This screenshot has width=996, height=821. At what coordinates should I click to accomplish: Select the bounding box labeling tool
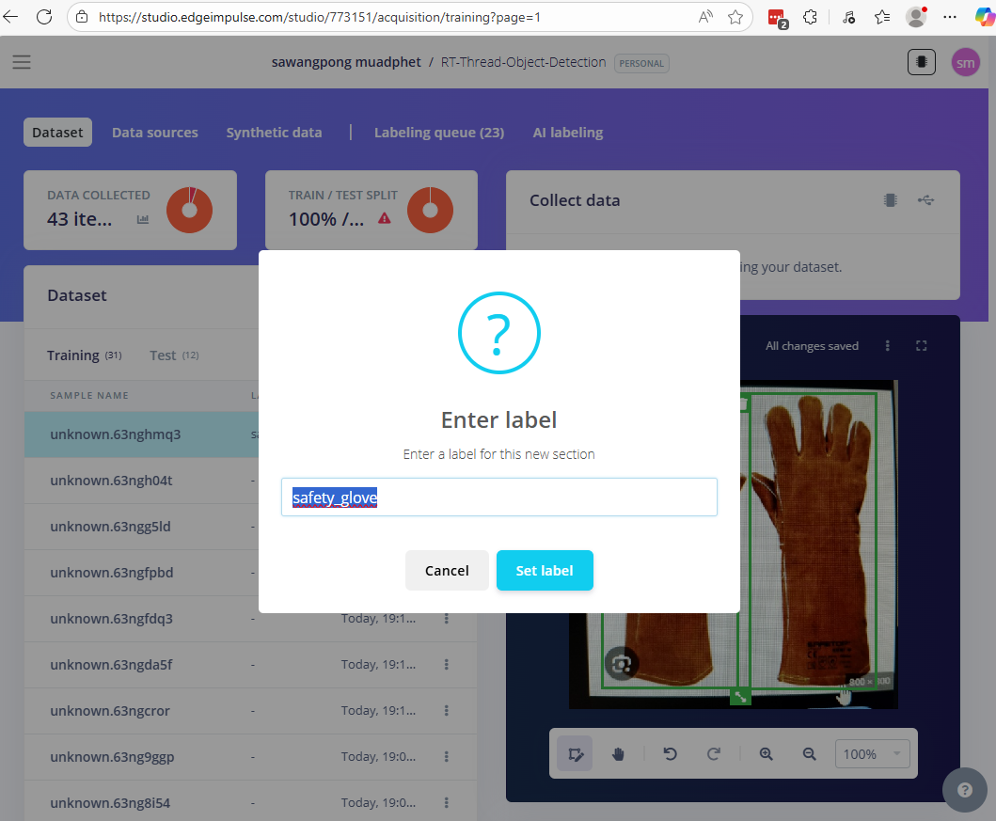point(575,754)
